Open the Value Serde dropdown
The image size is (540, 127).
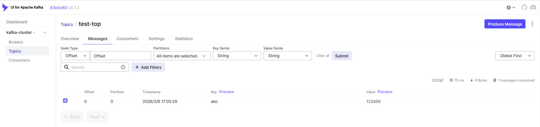pyautogui.click(x=287, y=56)
